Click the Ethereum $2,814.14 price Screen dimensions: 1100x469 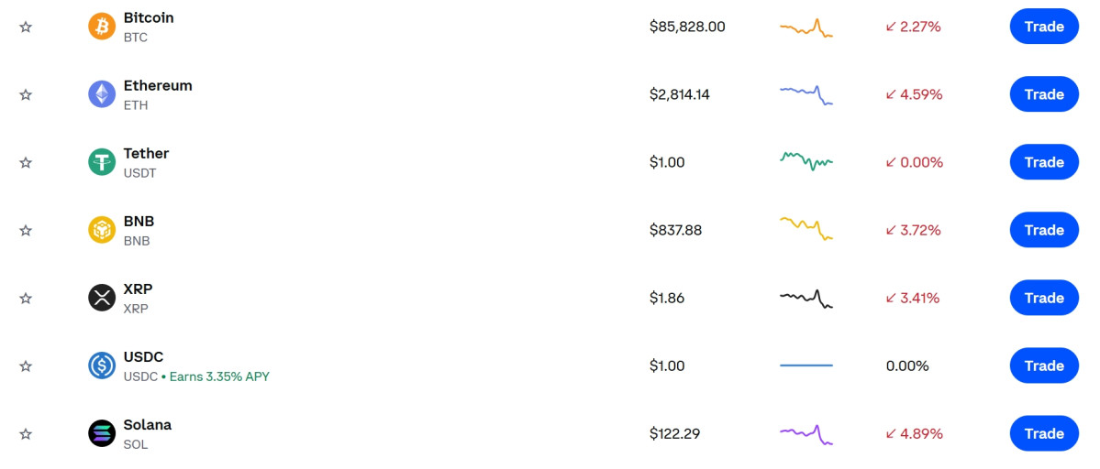(679, 94)
